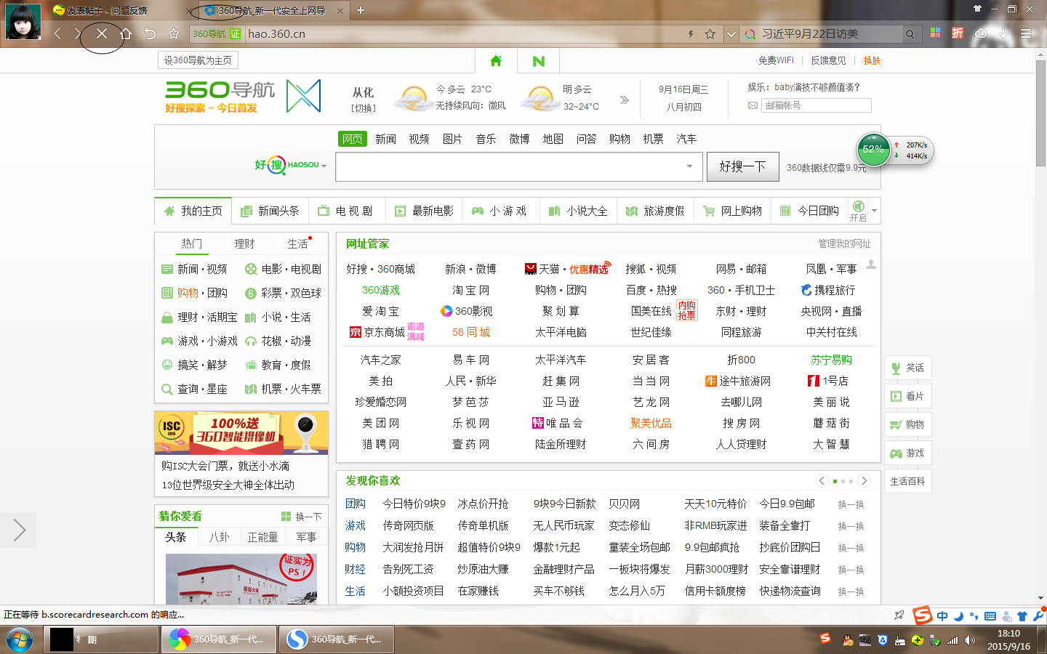
Task: Open 生活百科 side button
Action: 907,481
